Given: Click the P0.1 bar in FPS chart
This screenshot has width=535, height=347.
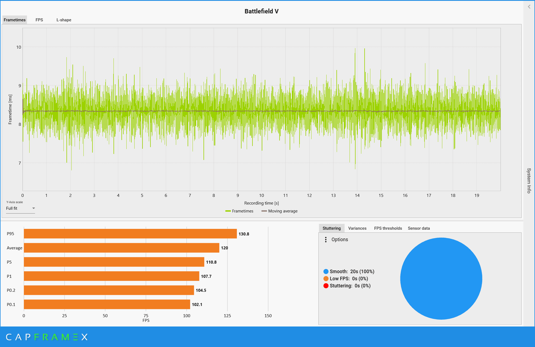Looking at the screenshot, I should click(107, 304).
